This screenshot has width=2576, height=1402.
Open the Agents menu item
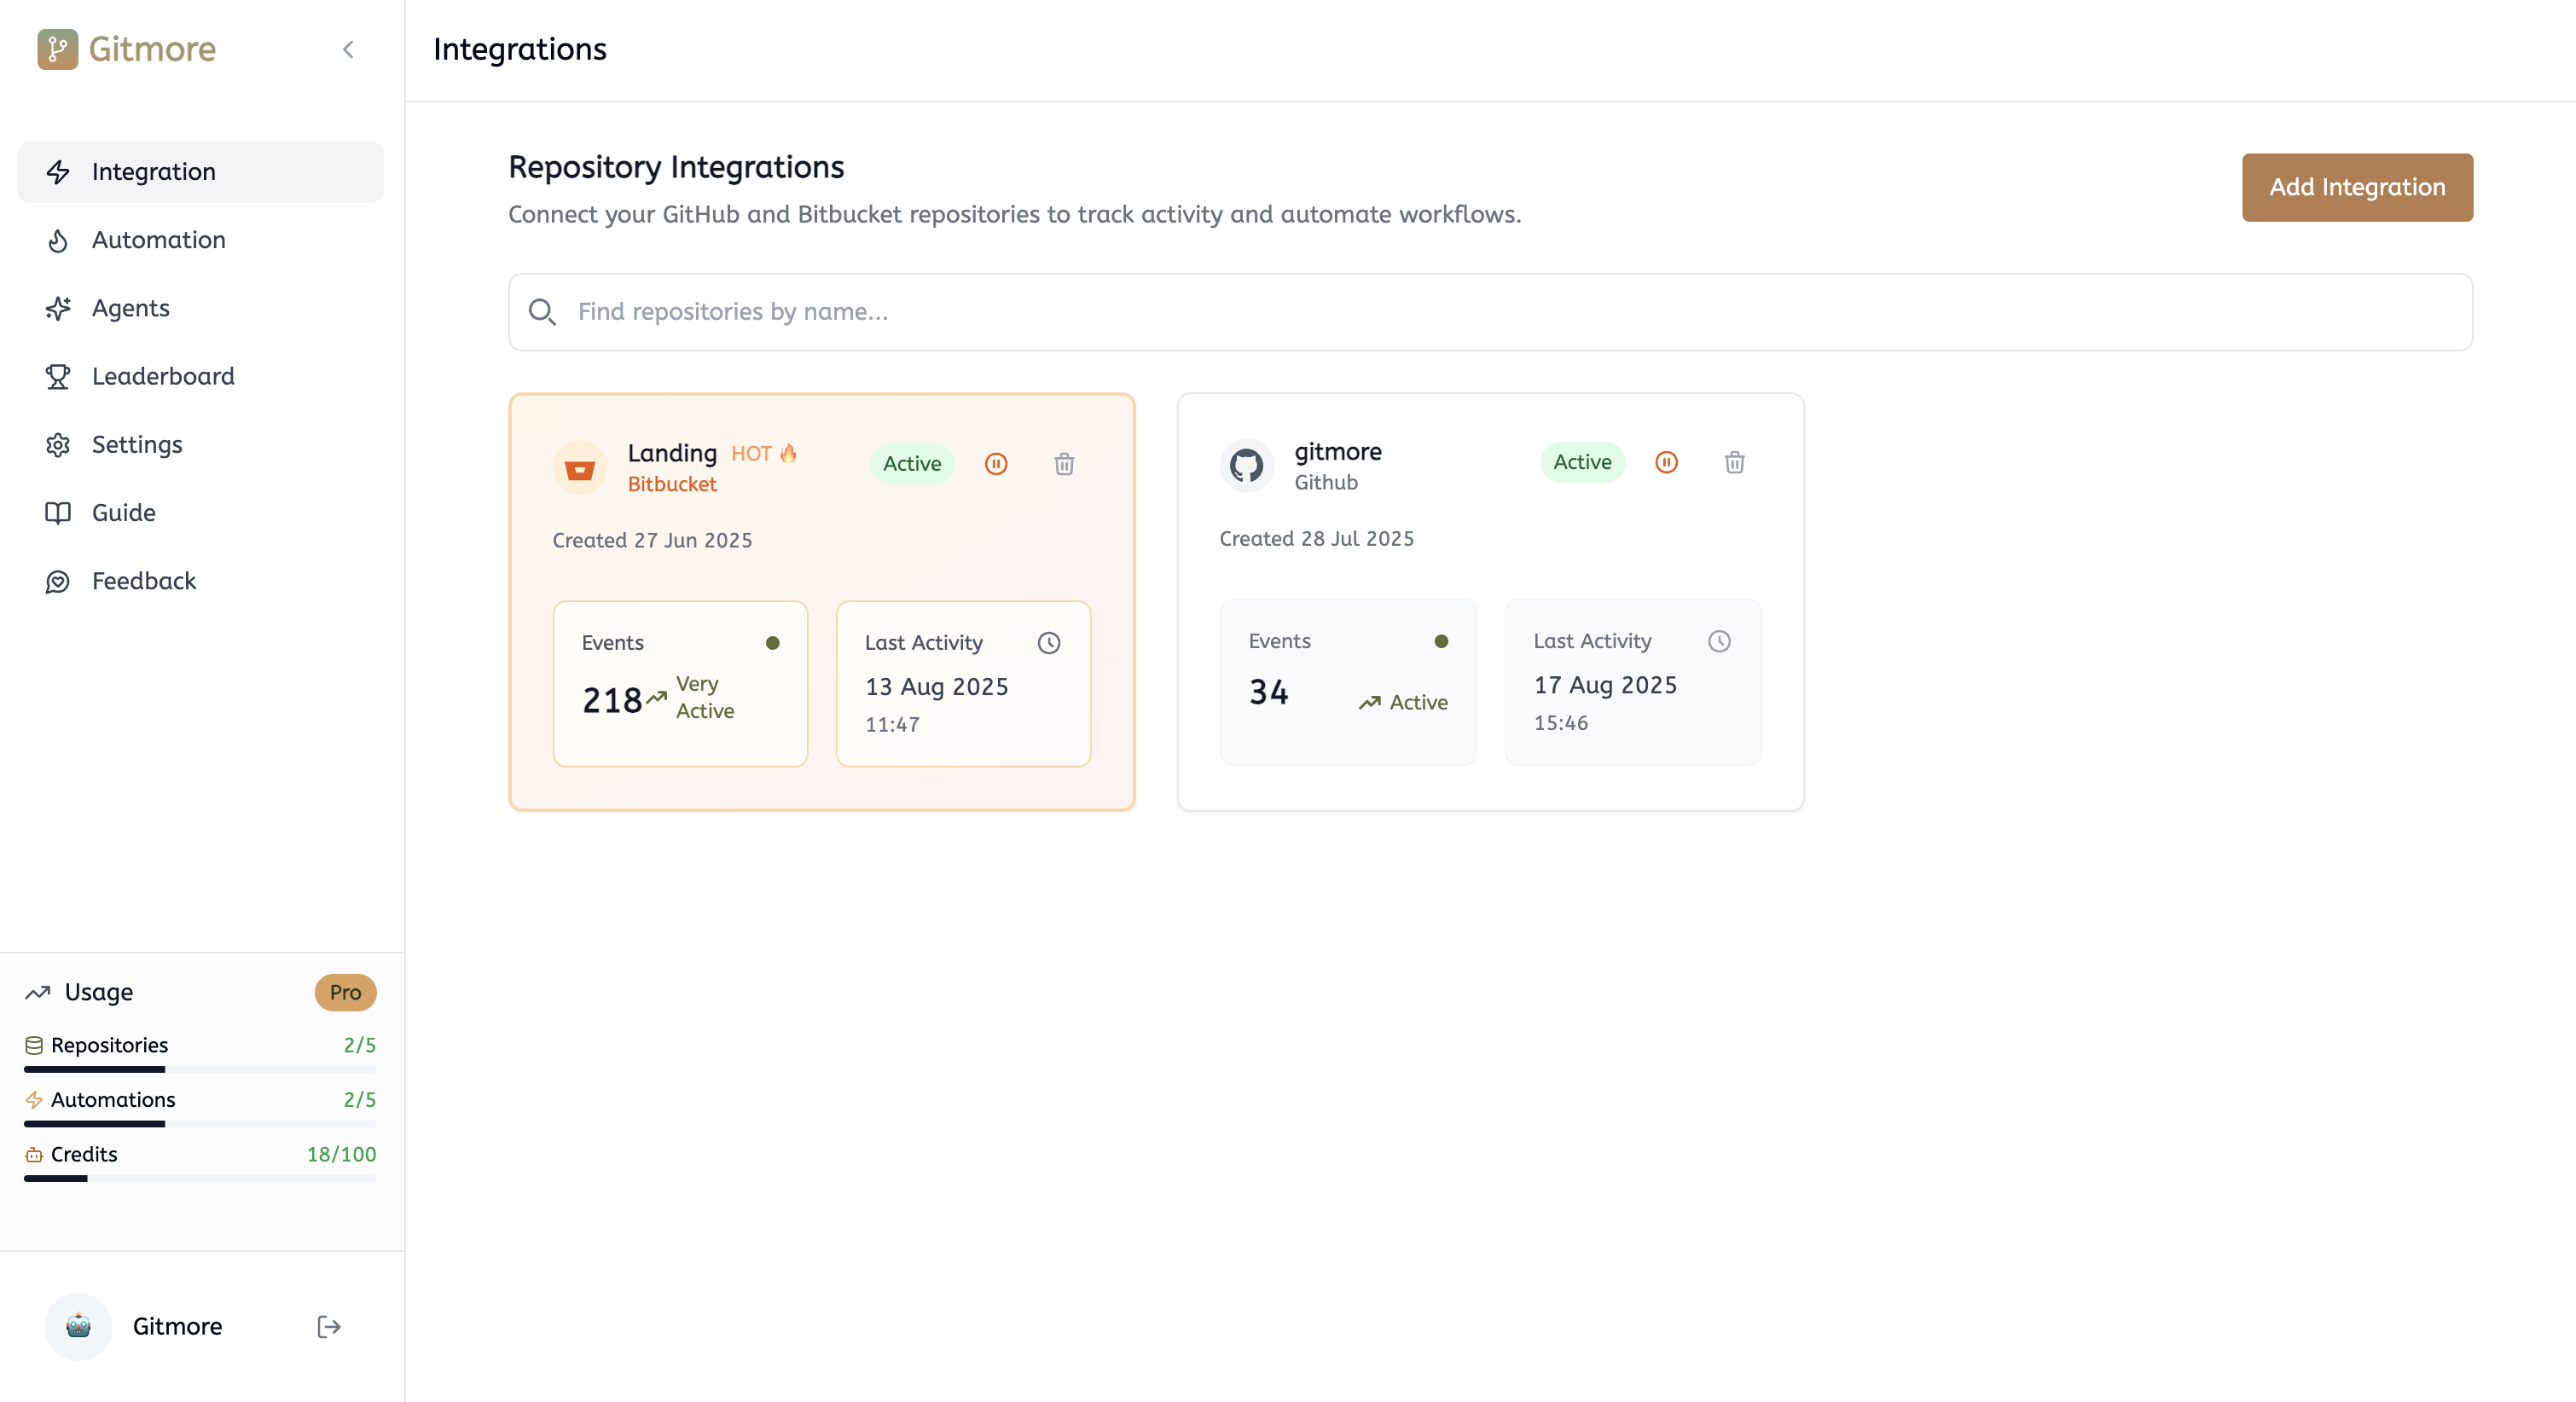tap(200, 308)
